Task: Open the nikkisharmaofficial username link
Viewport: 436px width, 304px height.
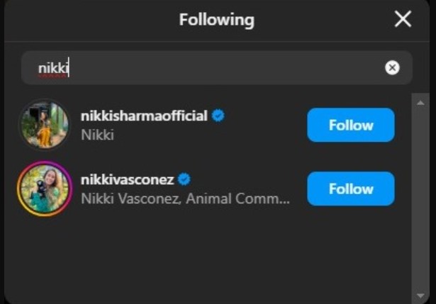Action: pos(144,116)
